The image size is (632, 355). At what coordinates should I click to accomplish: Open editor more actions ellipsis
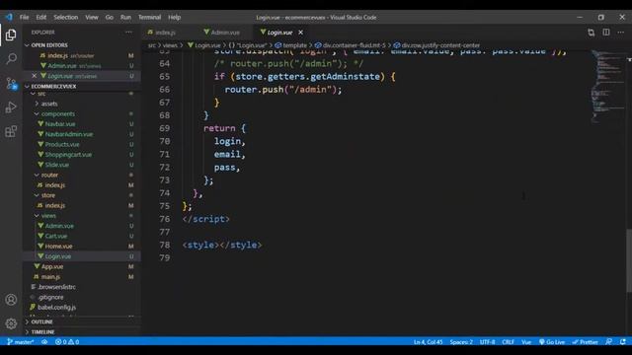point(621,33)
